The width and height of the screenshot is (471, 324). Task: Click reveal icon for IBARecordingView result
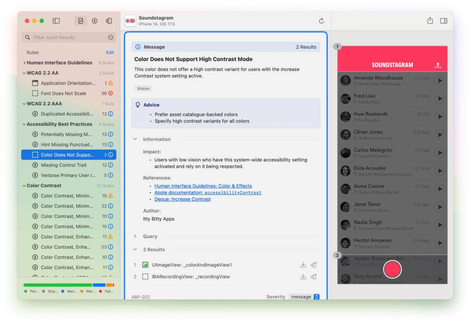click(x=314, y=277)
